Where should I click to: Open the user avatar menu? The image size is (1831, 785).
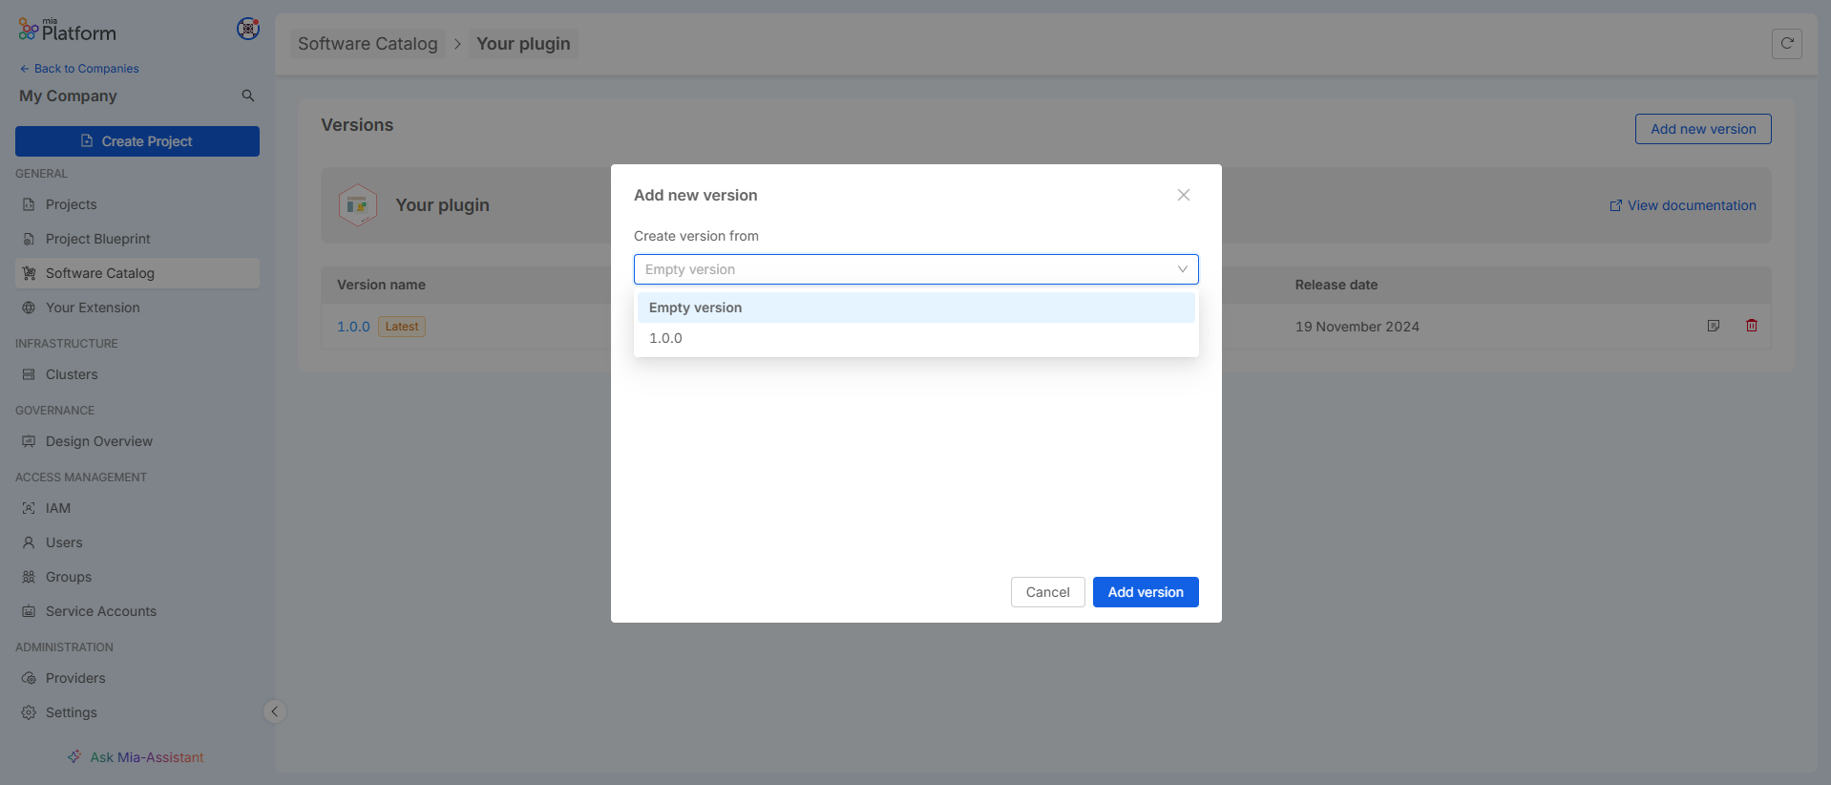point(248,29)
